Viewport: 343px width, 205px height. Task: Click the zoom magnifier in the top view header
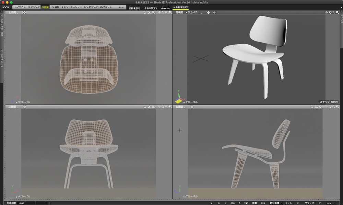[x=166, y=12]
